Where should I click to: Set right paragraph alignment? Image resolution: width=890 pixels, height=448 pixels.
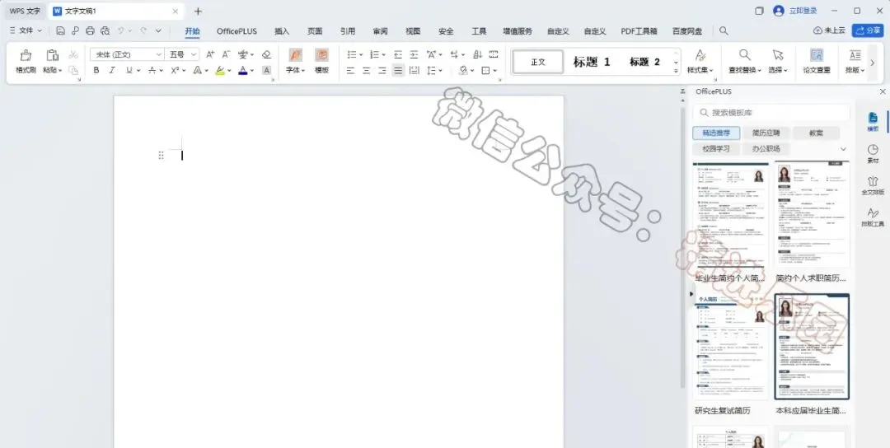tap(382, 70)
